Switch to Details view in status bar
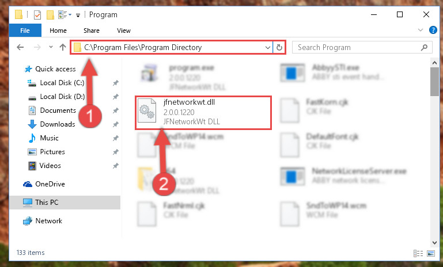The image size is (443, 267). click(418, 253)
